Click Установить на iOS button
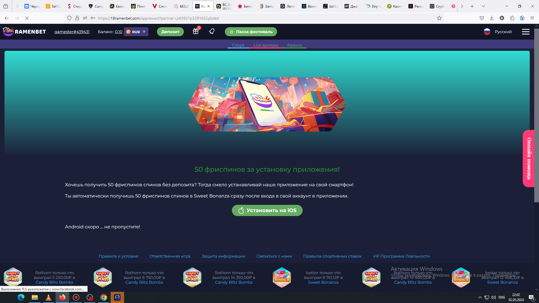 (x=267, y=210)
